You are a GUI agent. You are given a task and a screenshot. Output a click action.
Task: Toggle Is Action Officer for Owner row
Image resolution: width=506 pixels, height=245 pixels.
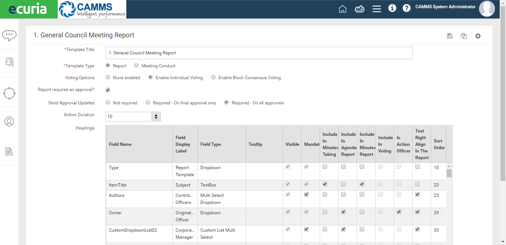[x=399, y=212]
